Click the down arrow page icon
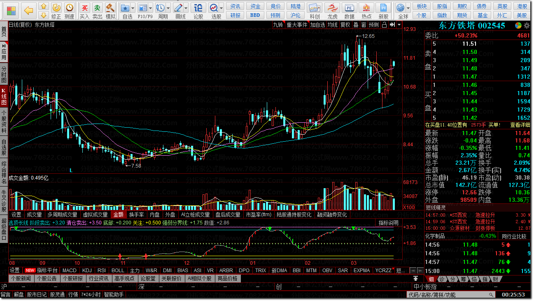This screenshot has height=301, width=534. coord(43,16)
